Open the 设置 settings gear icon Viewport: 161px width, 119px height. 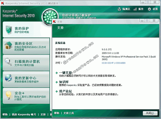(149, 9)
